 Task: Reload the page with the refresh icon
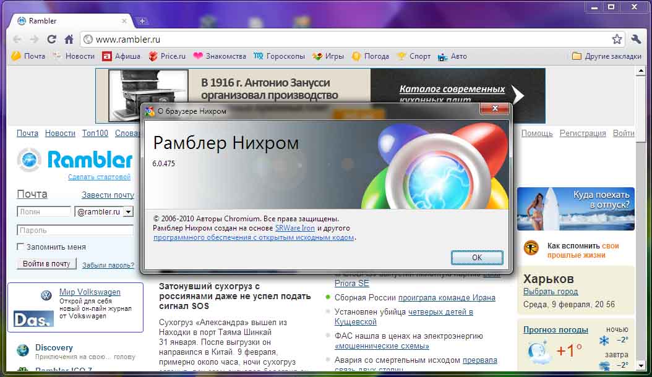(x=51, y=40)
